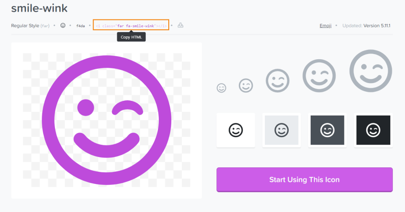Click the Start Using This Icon button
Viewport: 405px width, 212px height.
305,180
